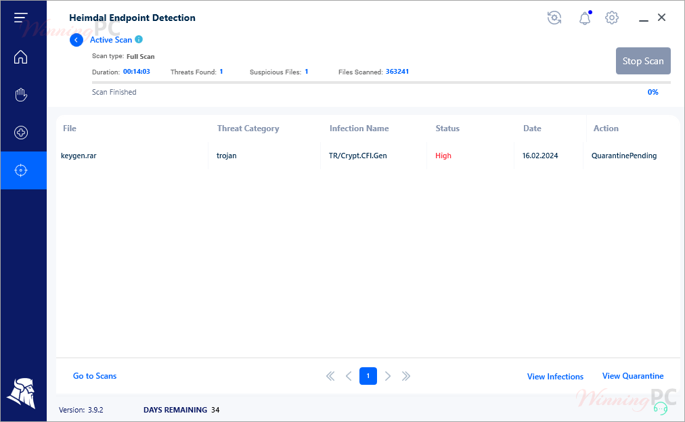Open the headset support icon
This screenshot has width=685, height=422.
[x=660, y=408]
